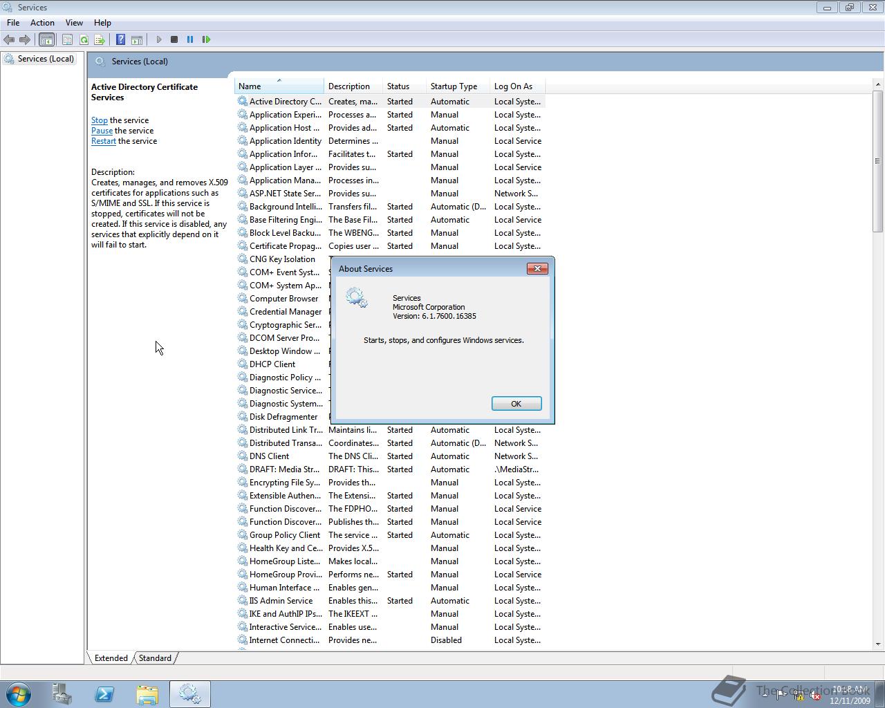Image resolution: width=885 pixels, height=708 pixels.
Task: Click the Services icon in About dialog
Action: pos(357,298)
